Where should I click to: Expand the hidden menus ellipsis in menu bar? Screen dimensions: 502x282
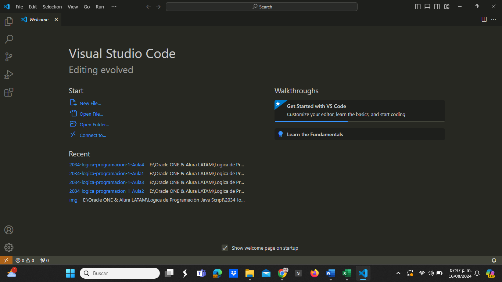[x=114, y=7]
